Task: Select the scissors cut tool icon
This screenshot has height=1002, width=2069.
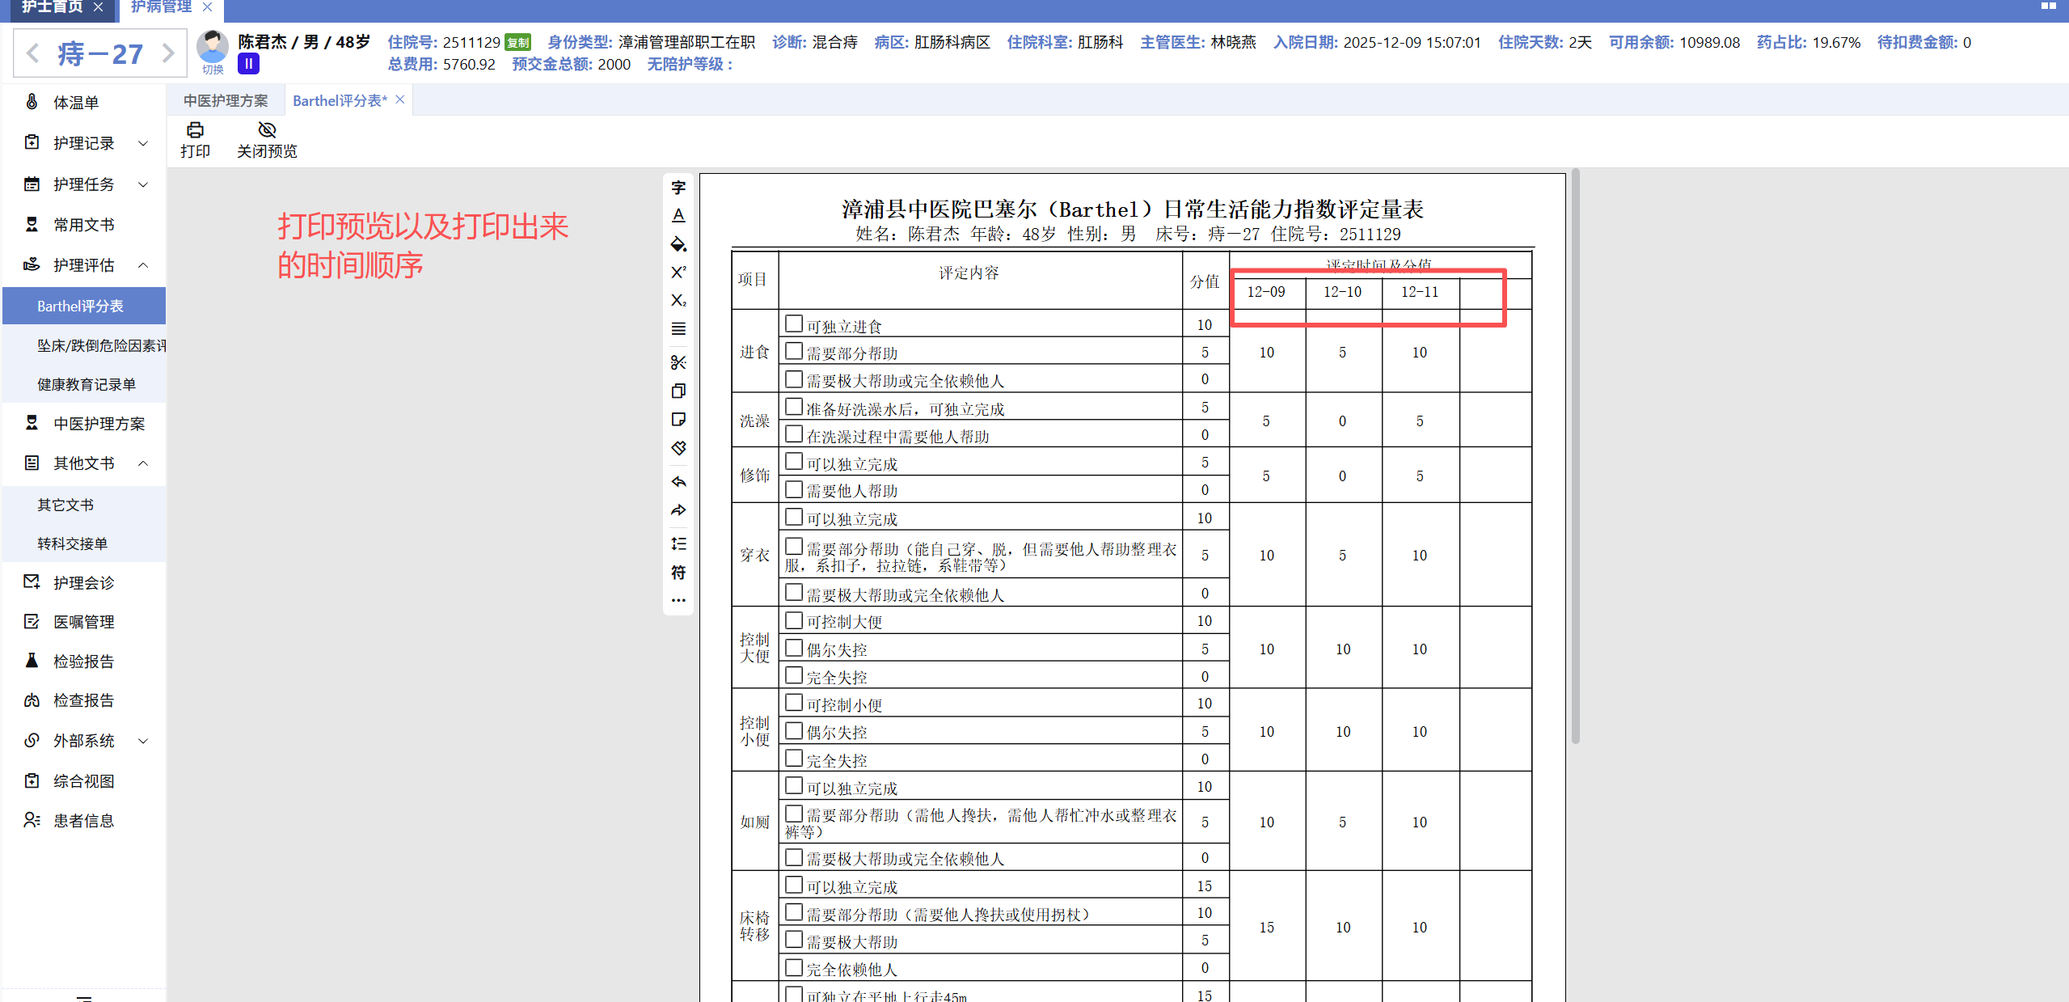Action: point(678,362)
